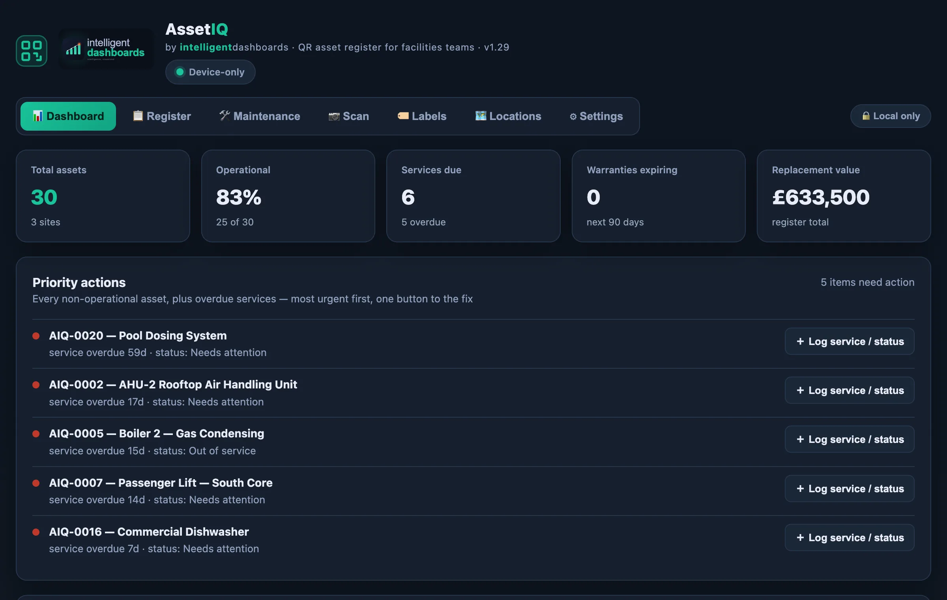Click the red dot beside AIQ-0007
Viewport: 947px width, 600px height.
click(36, 483)
